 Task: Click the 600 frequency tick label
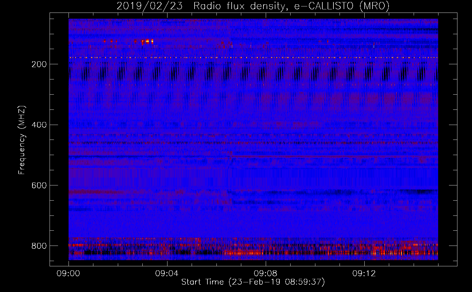pyautogui.click(x=39, y=186)
